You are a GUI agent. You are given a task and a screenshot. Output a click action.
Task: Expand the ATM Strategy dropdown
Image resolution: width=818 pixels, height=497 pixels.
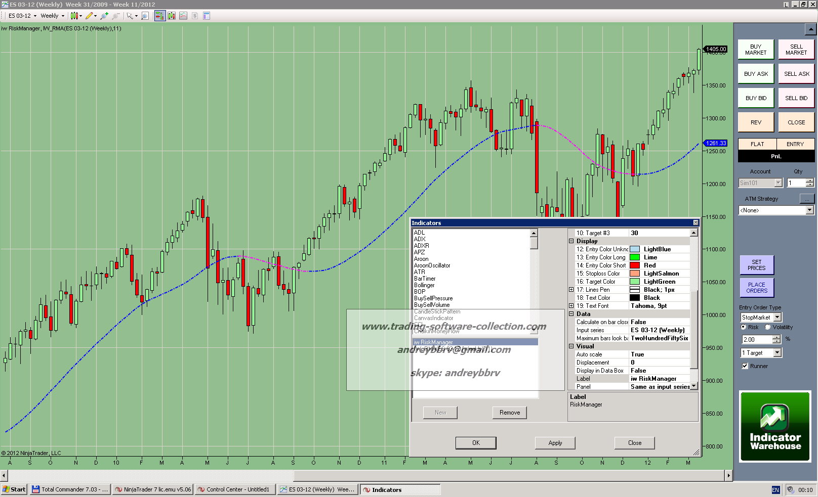click(x=809, y=210)
